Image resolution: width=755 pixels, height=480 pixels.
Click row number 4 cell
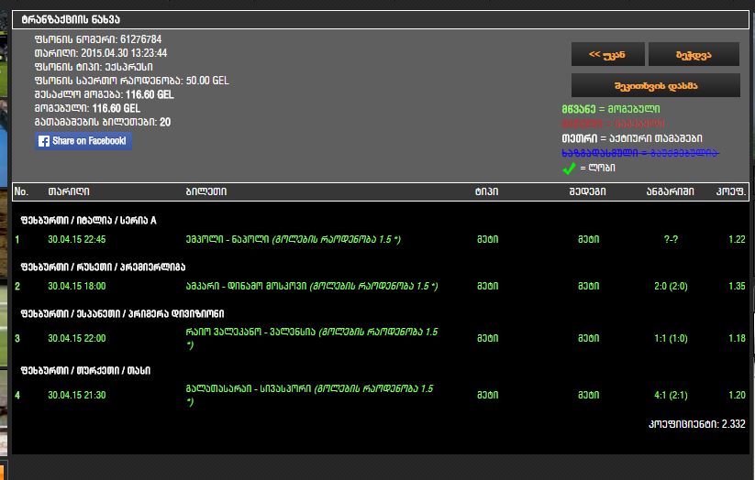pos(17,396)
